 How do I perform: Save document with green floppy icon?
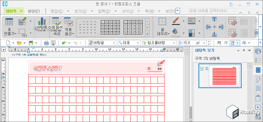pyautogui.click(x=31, y=43)
